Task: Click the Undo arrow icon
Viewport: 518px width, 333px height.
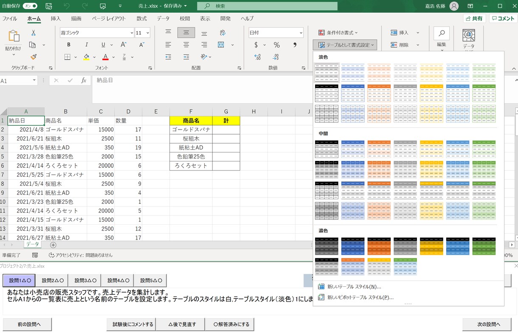Action: [x=67, y=6]
